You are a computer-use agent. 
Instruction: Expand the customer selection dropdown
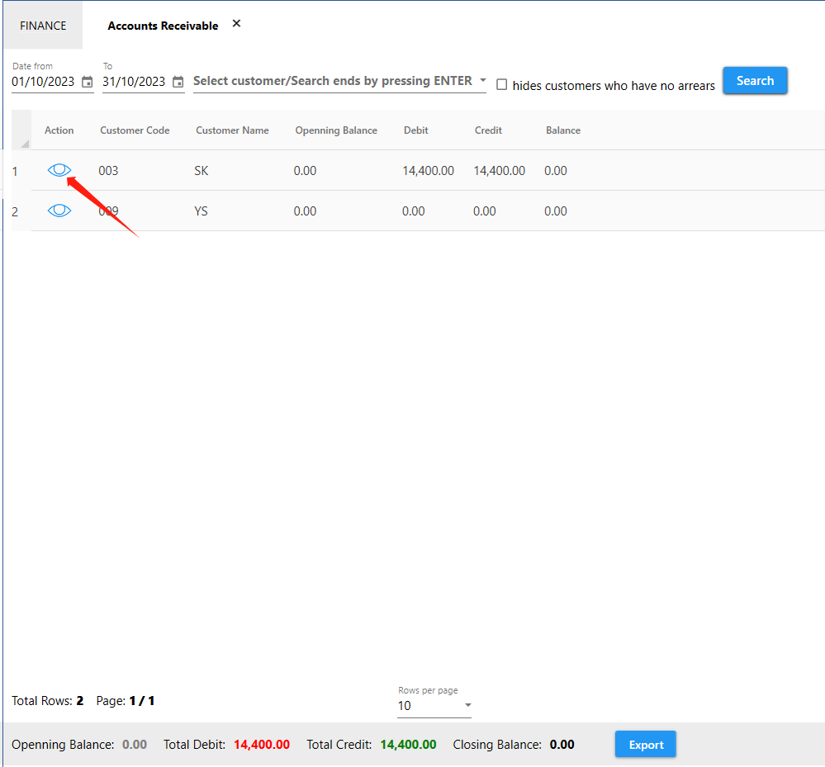[482, 81]
